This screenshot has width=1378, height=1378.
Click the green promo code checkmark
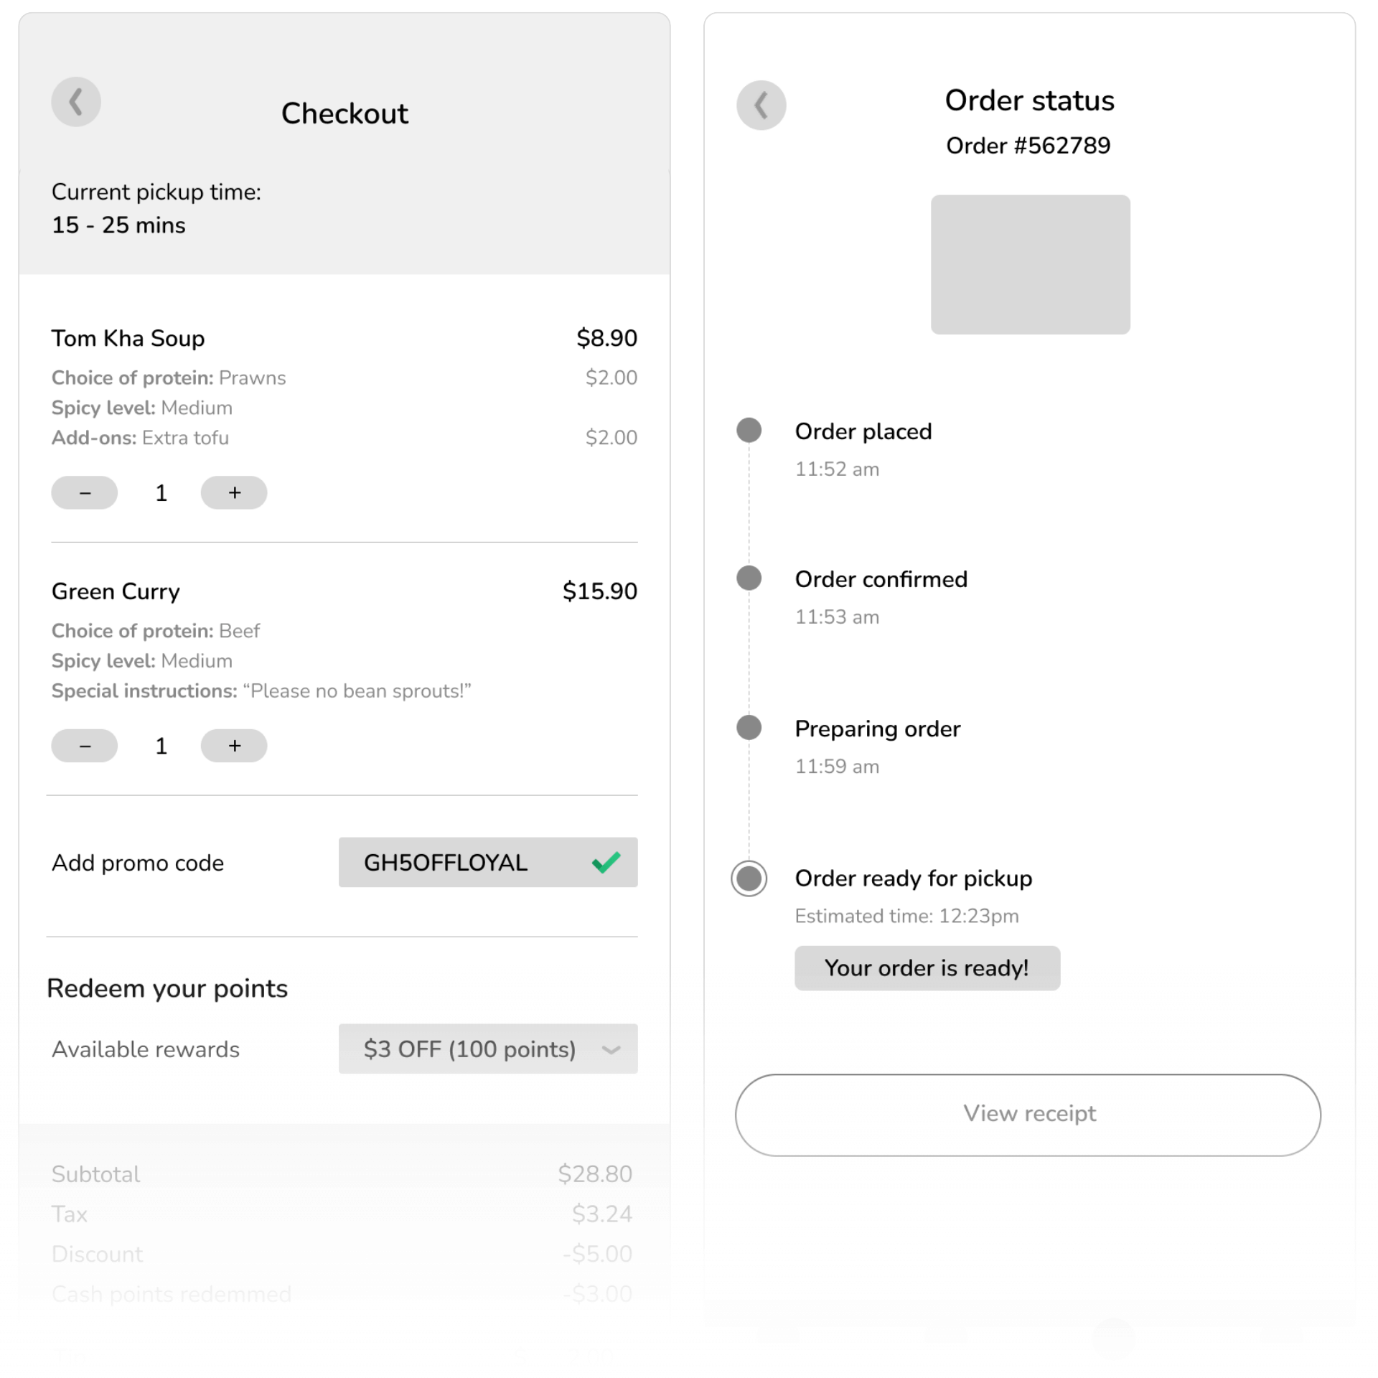606,862
